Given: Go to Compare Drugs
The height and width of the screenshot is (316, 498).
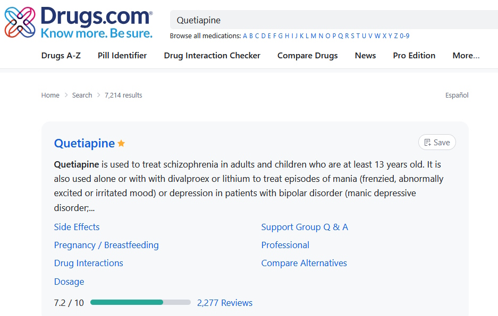Looking at the screenshot, I should coord(307,56).
